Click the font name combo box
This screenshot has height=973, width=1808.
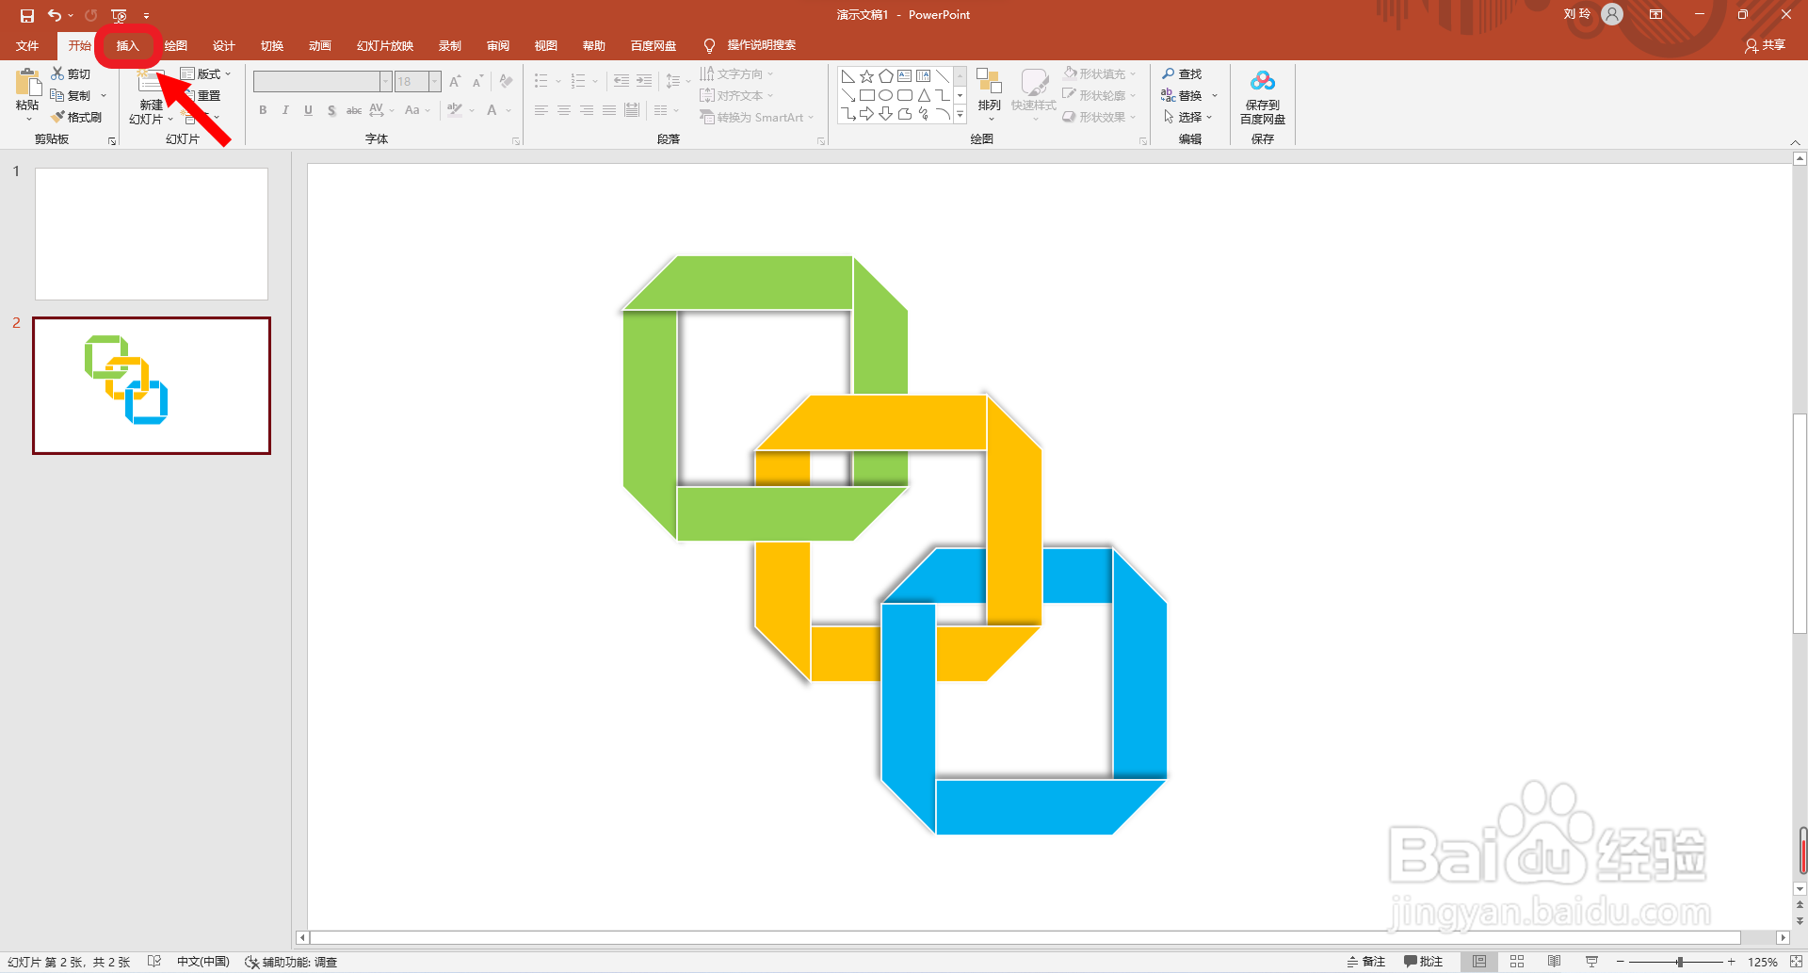[x=322, y=82]
